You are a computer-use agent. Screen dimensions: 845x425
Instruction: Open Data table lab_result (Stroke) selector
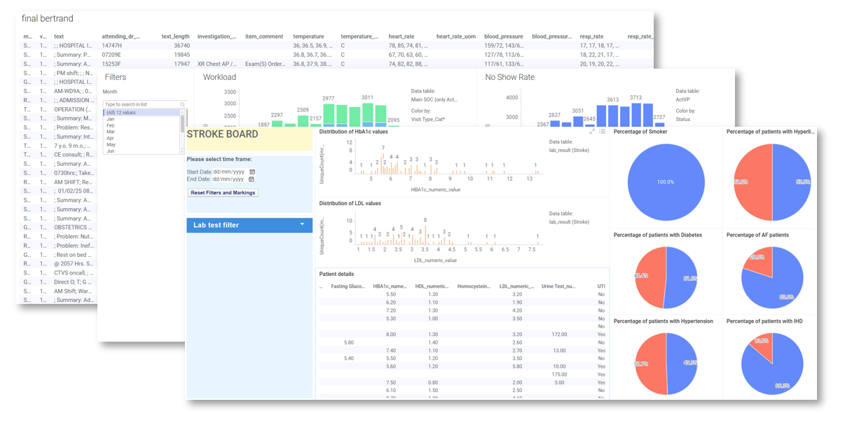click(x=570, y=150)
